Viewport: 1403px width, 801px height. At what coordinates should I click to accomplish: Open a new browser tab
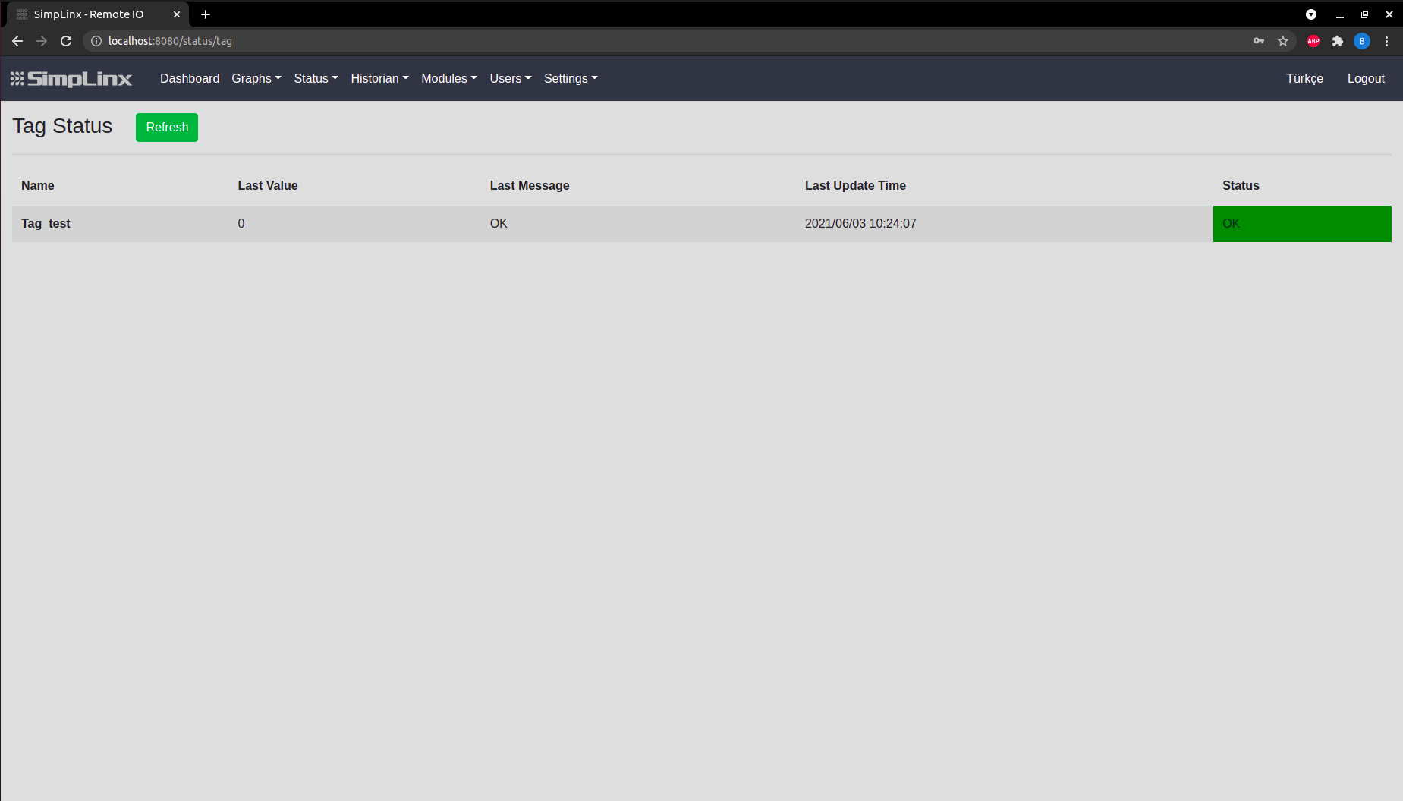coord(206,14)
